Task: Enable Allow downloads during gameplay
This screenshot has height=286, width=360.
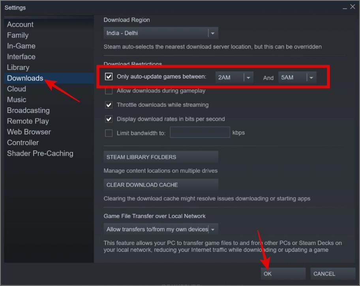Action: tap(109, 91)
